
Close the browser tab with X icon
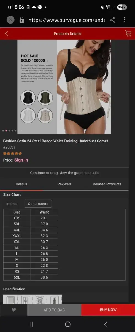10,20
